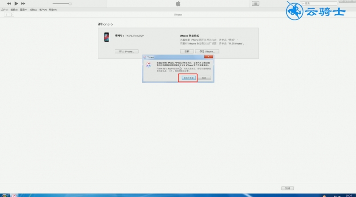Open the 控制(C) menu
Screen dimensions: 356x197
(x=33, y=9)
